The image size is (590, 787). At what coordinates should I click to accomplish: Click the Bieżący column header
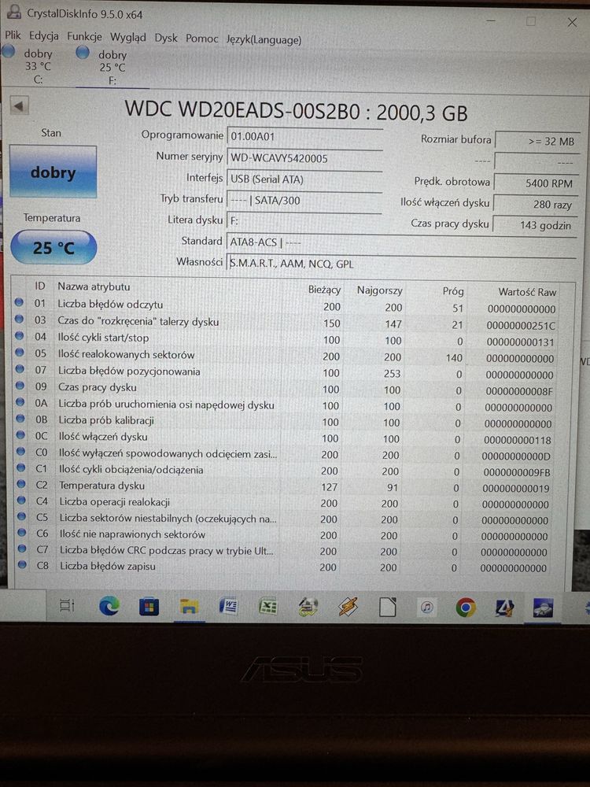tap(324, 290)
